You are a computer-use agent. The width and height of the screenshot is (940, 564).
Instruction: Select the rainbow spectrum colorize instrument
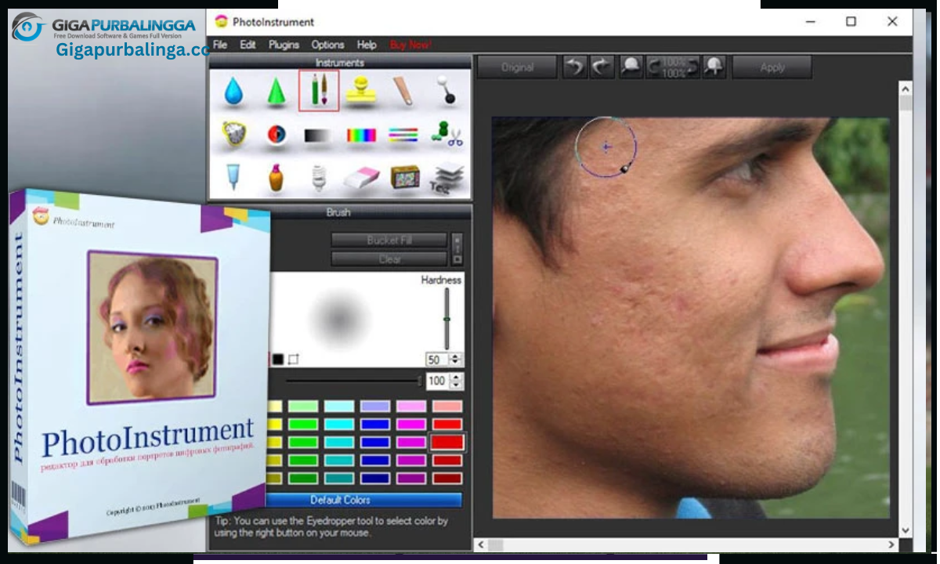coord(361,136)
